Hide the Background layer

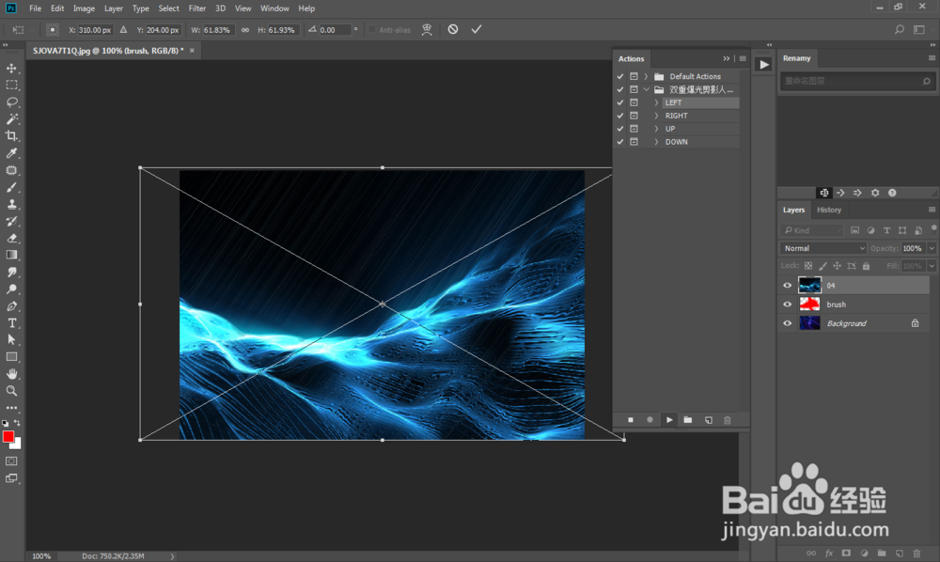point(787,323)
